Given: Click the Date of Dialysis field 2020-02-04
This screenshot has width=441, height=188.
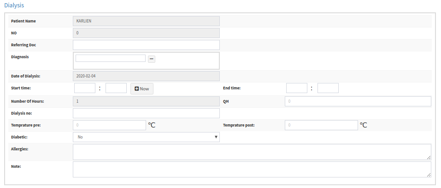Looking at the screenshot, I should pos(146,76).
